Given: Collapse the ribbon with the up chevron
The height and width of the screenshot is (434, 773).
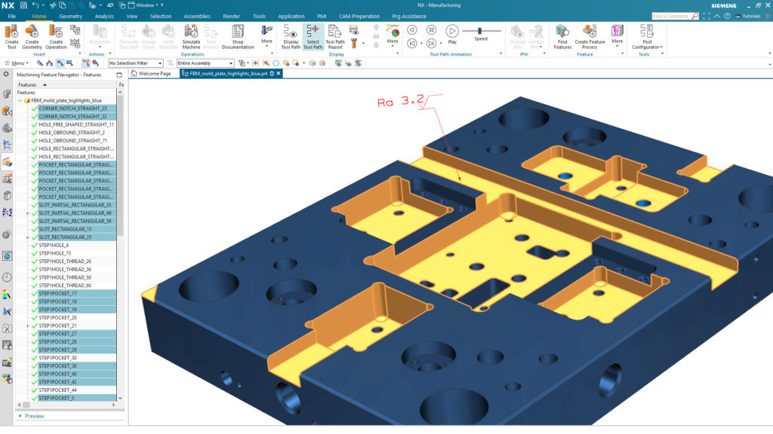Looking at the screenshot, I should (x=717, y=17).
